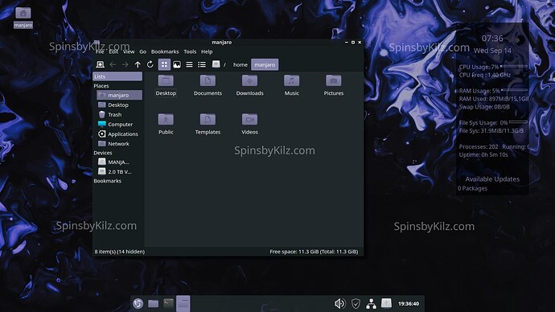Click the manjaro home icon on the desktop

pos(23,18)
